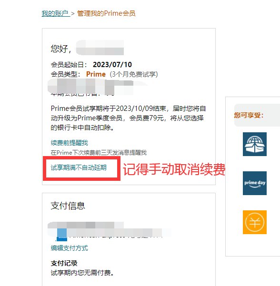
Task: Open the 我的账户 breadcrumb link
Action: click(56, 13)
